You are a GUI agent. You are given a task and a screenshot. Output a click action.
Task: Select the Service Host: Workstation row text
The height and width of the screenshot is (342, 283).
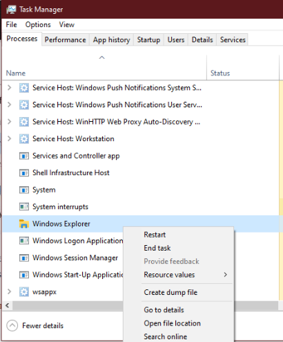[x=73, y=138]
